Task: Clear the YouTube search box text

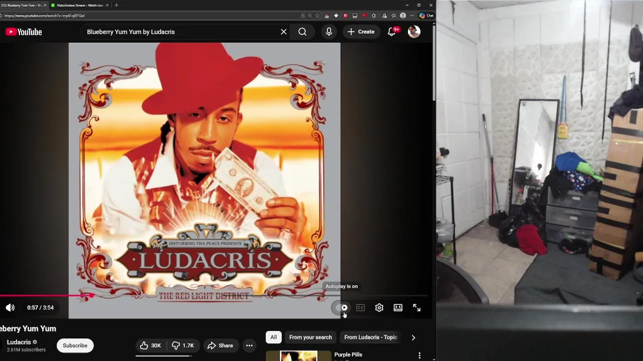Action: point(284,32)
